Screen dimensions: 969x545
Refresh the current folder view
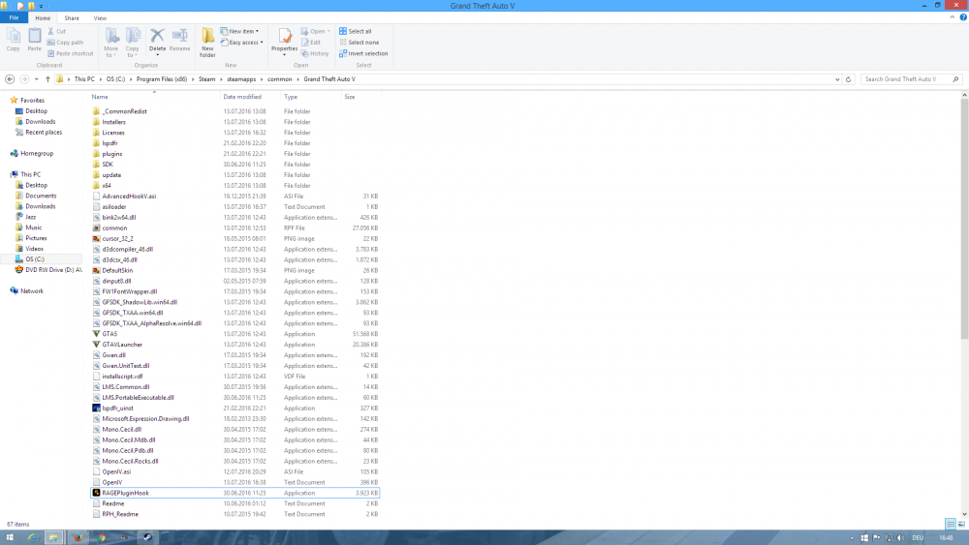(849, 79)
